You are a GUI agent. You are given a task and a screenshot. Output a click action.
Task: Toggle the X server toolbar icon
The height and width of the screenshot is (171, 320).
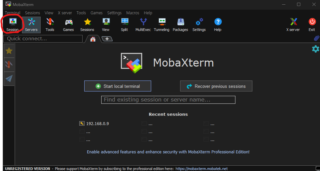tap(293, 25)
